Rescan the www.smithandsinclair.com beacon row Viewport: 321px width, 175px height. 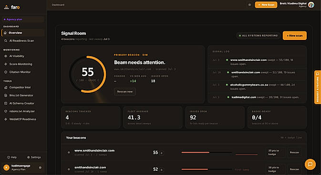click(x=294, y=152)
